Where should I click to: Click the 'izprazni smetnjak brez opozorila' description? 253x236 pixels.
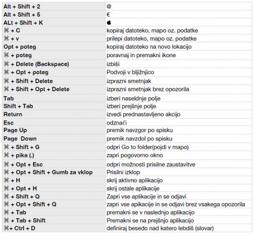pyautogui.click(x=148, y=89)
